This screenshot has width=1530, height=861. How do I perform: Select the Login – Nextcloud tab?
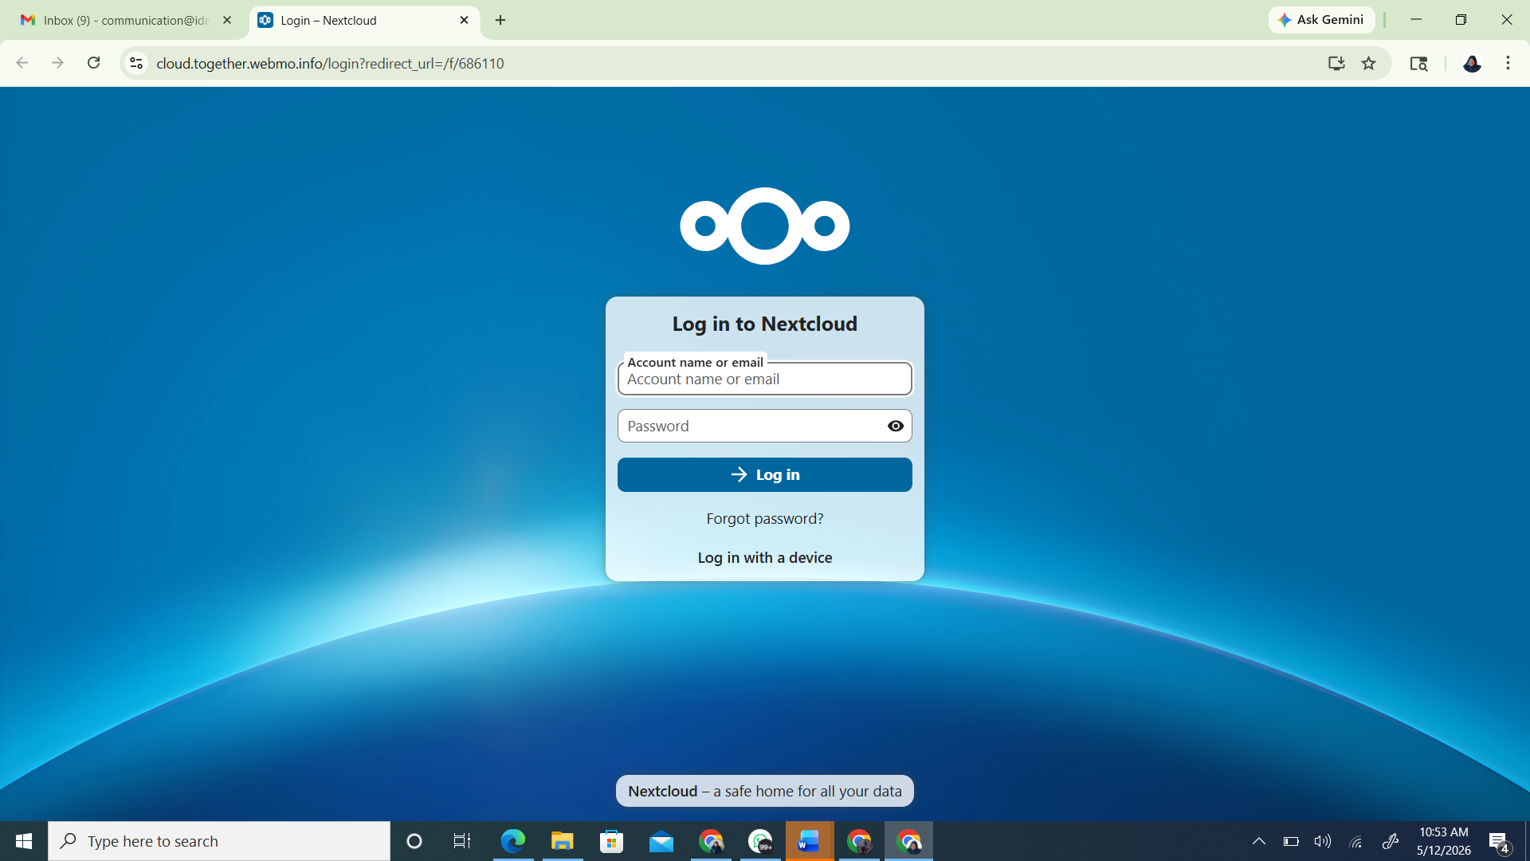tap(364, 20)
